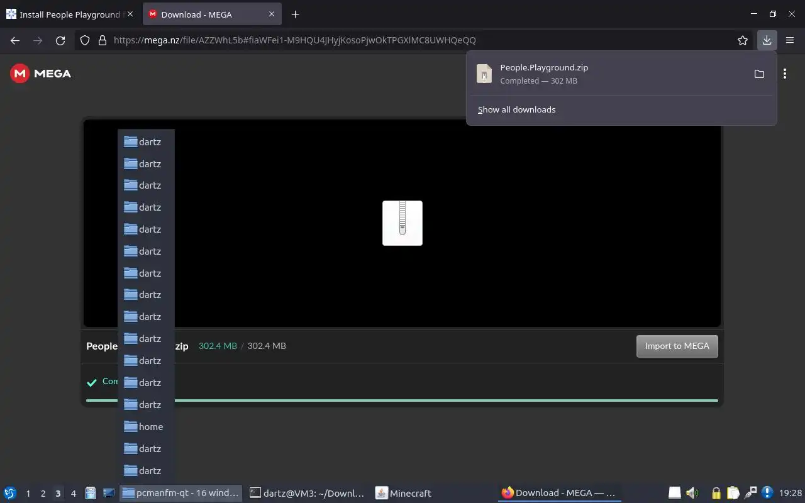Select the home folder in window list
The width and height of the screenshot is (805, 503).
pos(146,426)
